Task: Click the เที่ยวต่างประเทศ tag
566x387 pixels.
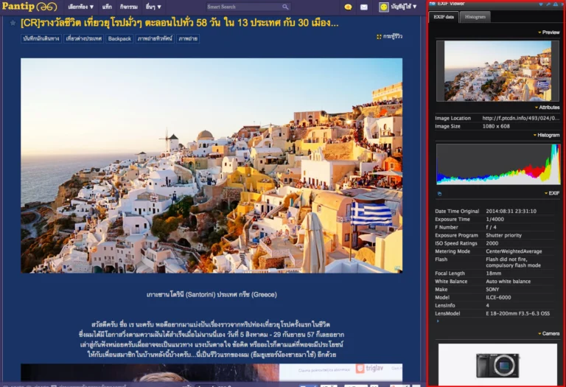Action: click(84, 38)
